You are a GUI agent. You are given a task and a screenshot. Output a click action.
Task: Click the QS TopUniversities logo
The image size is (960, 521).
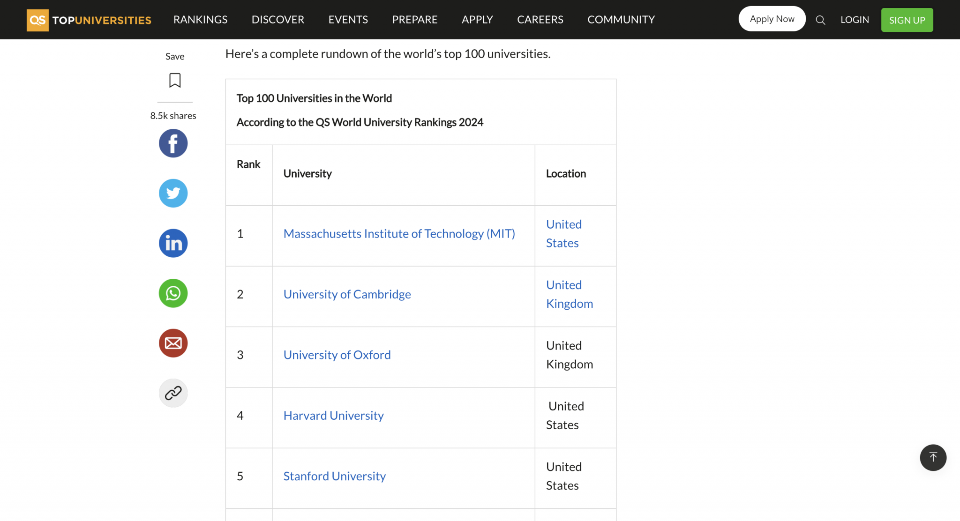[89, 20]
